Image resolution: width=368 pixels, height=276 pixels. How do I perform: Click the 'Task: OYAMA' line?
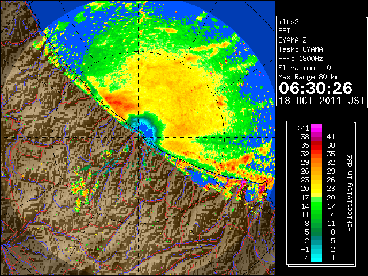coord(301,49)
